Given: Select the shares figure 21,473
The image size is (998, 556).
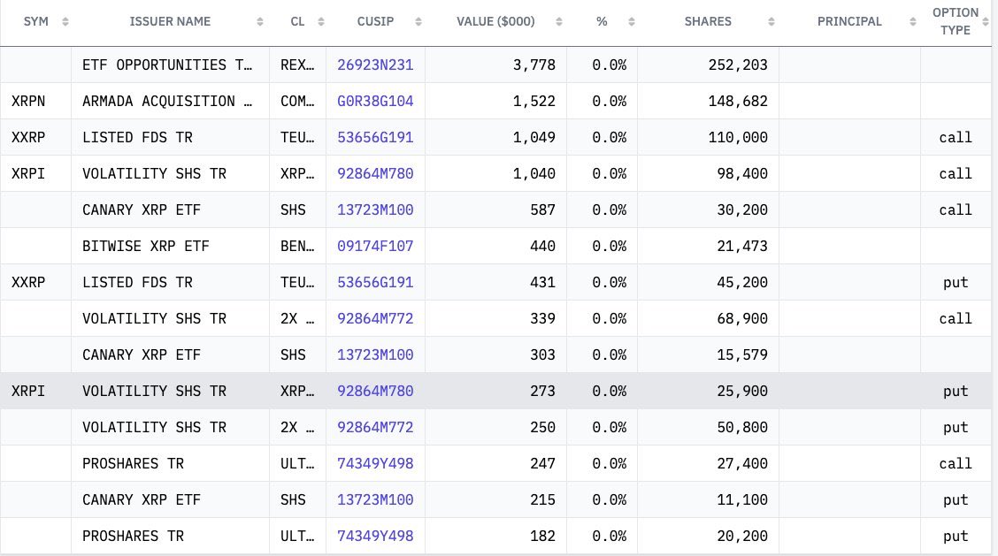Looking at the screenshot, I should 742,247.
